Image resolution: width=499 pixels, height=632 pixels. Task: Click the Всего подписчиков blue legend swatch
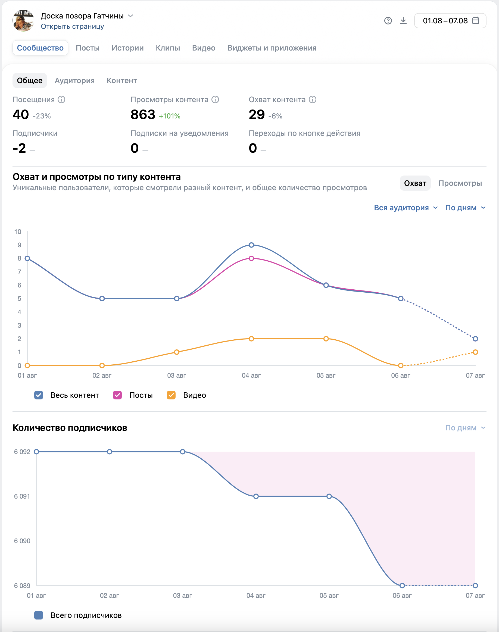click(39, 615)
